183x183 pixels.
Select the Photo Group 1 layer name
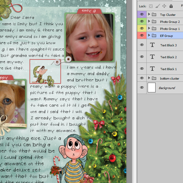(170, 29)
